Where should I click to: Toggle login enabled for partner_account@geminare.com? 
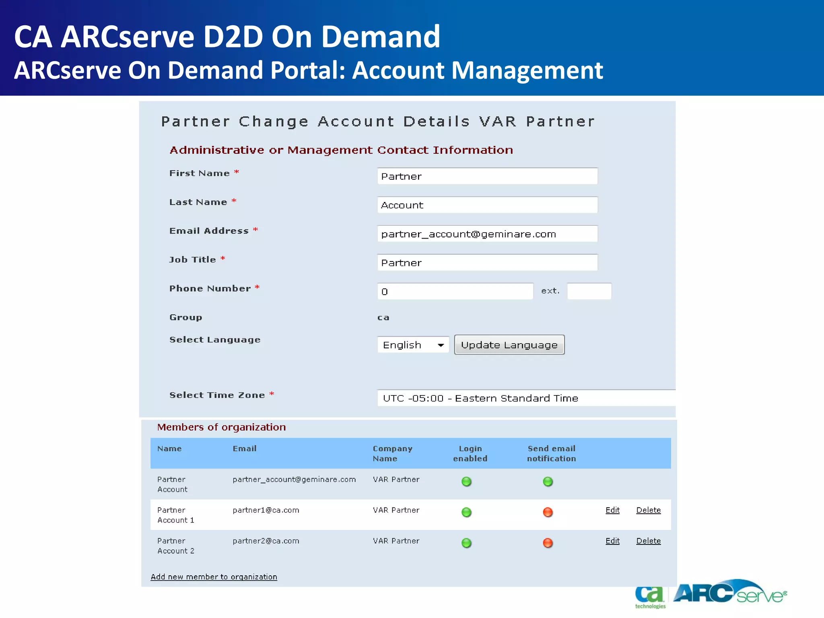(466, 482)
